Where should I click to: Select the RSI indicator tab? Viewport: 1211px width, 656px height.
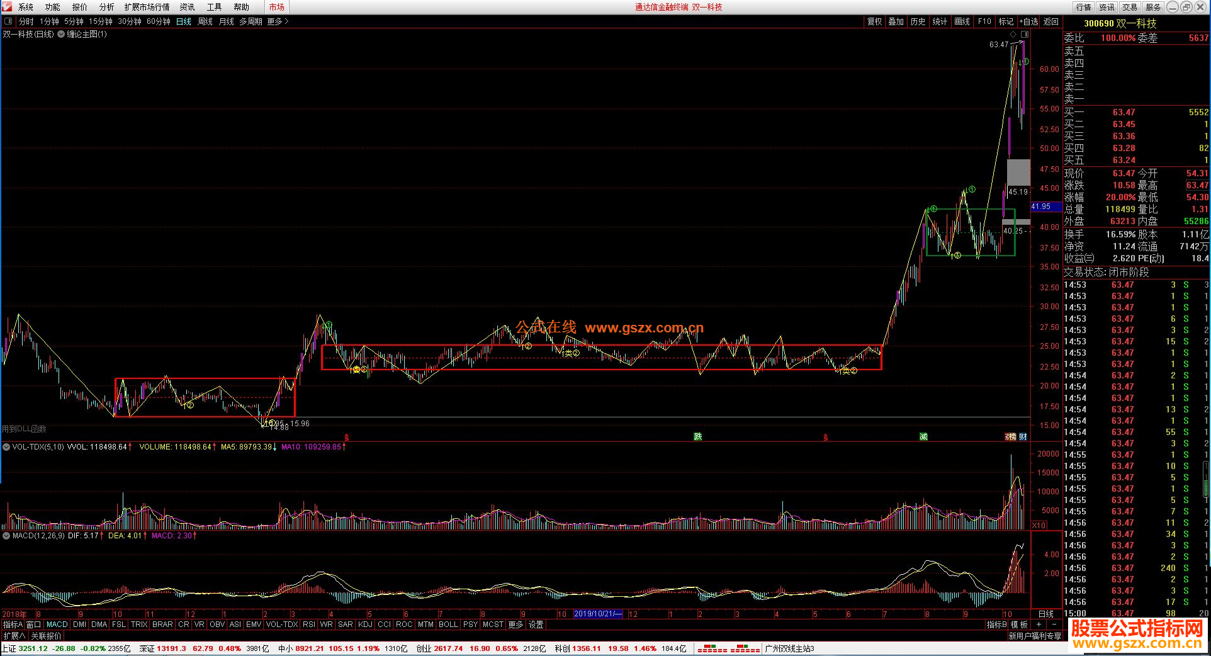[x=309, y=625]
